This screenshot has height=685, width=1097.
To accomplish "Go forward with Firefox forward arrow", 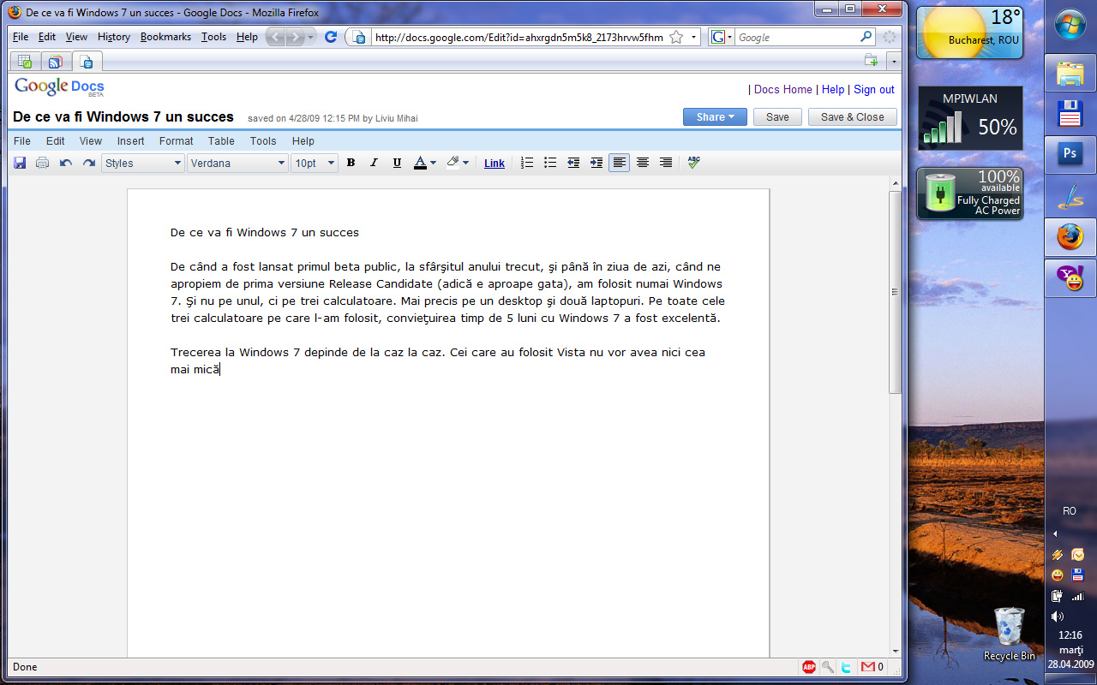I will coord(296,37).
